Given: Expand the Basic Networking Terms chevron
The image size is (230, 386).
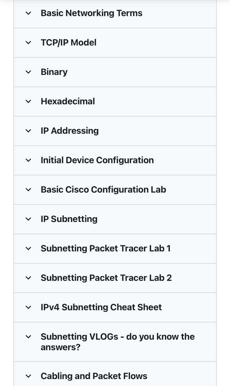Looking at the screenshot, I should coord(28,13).
